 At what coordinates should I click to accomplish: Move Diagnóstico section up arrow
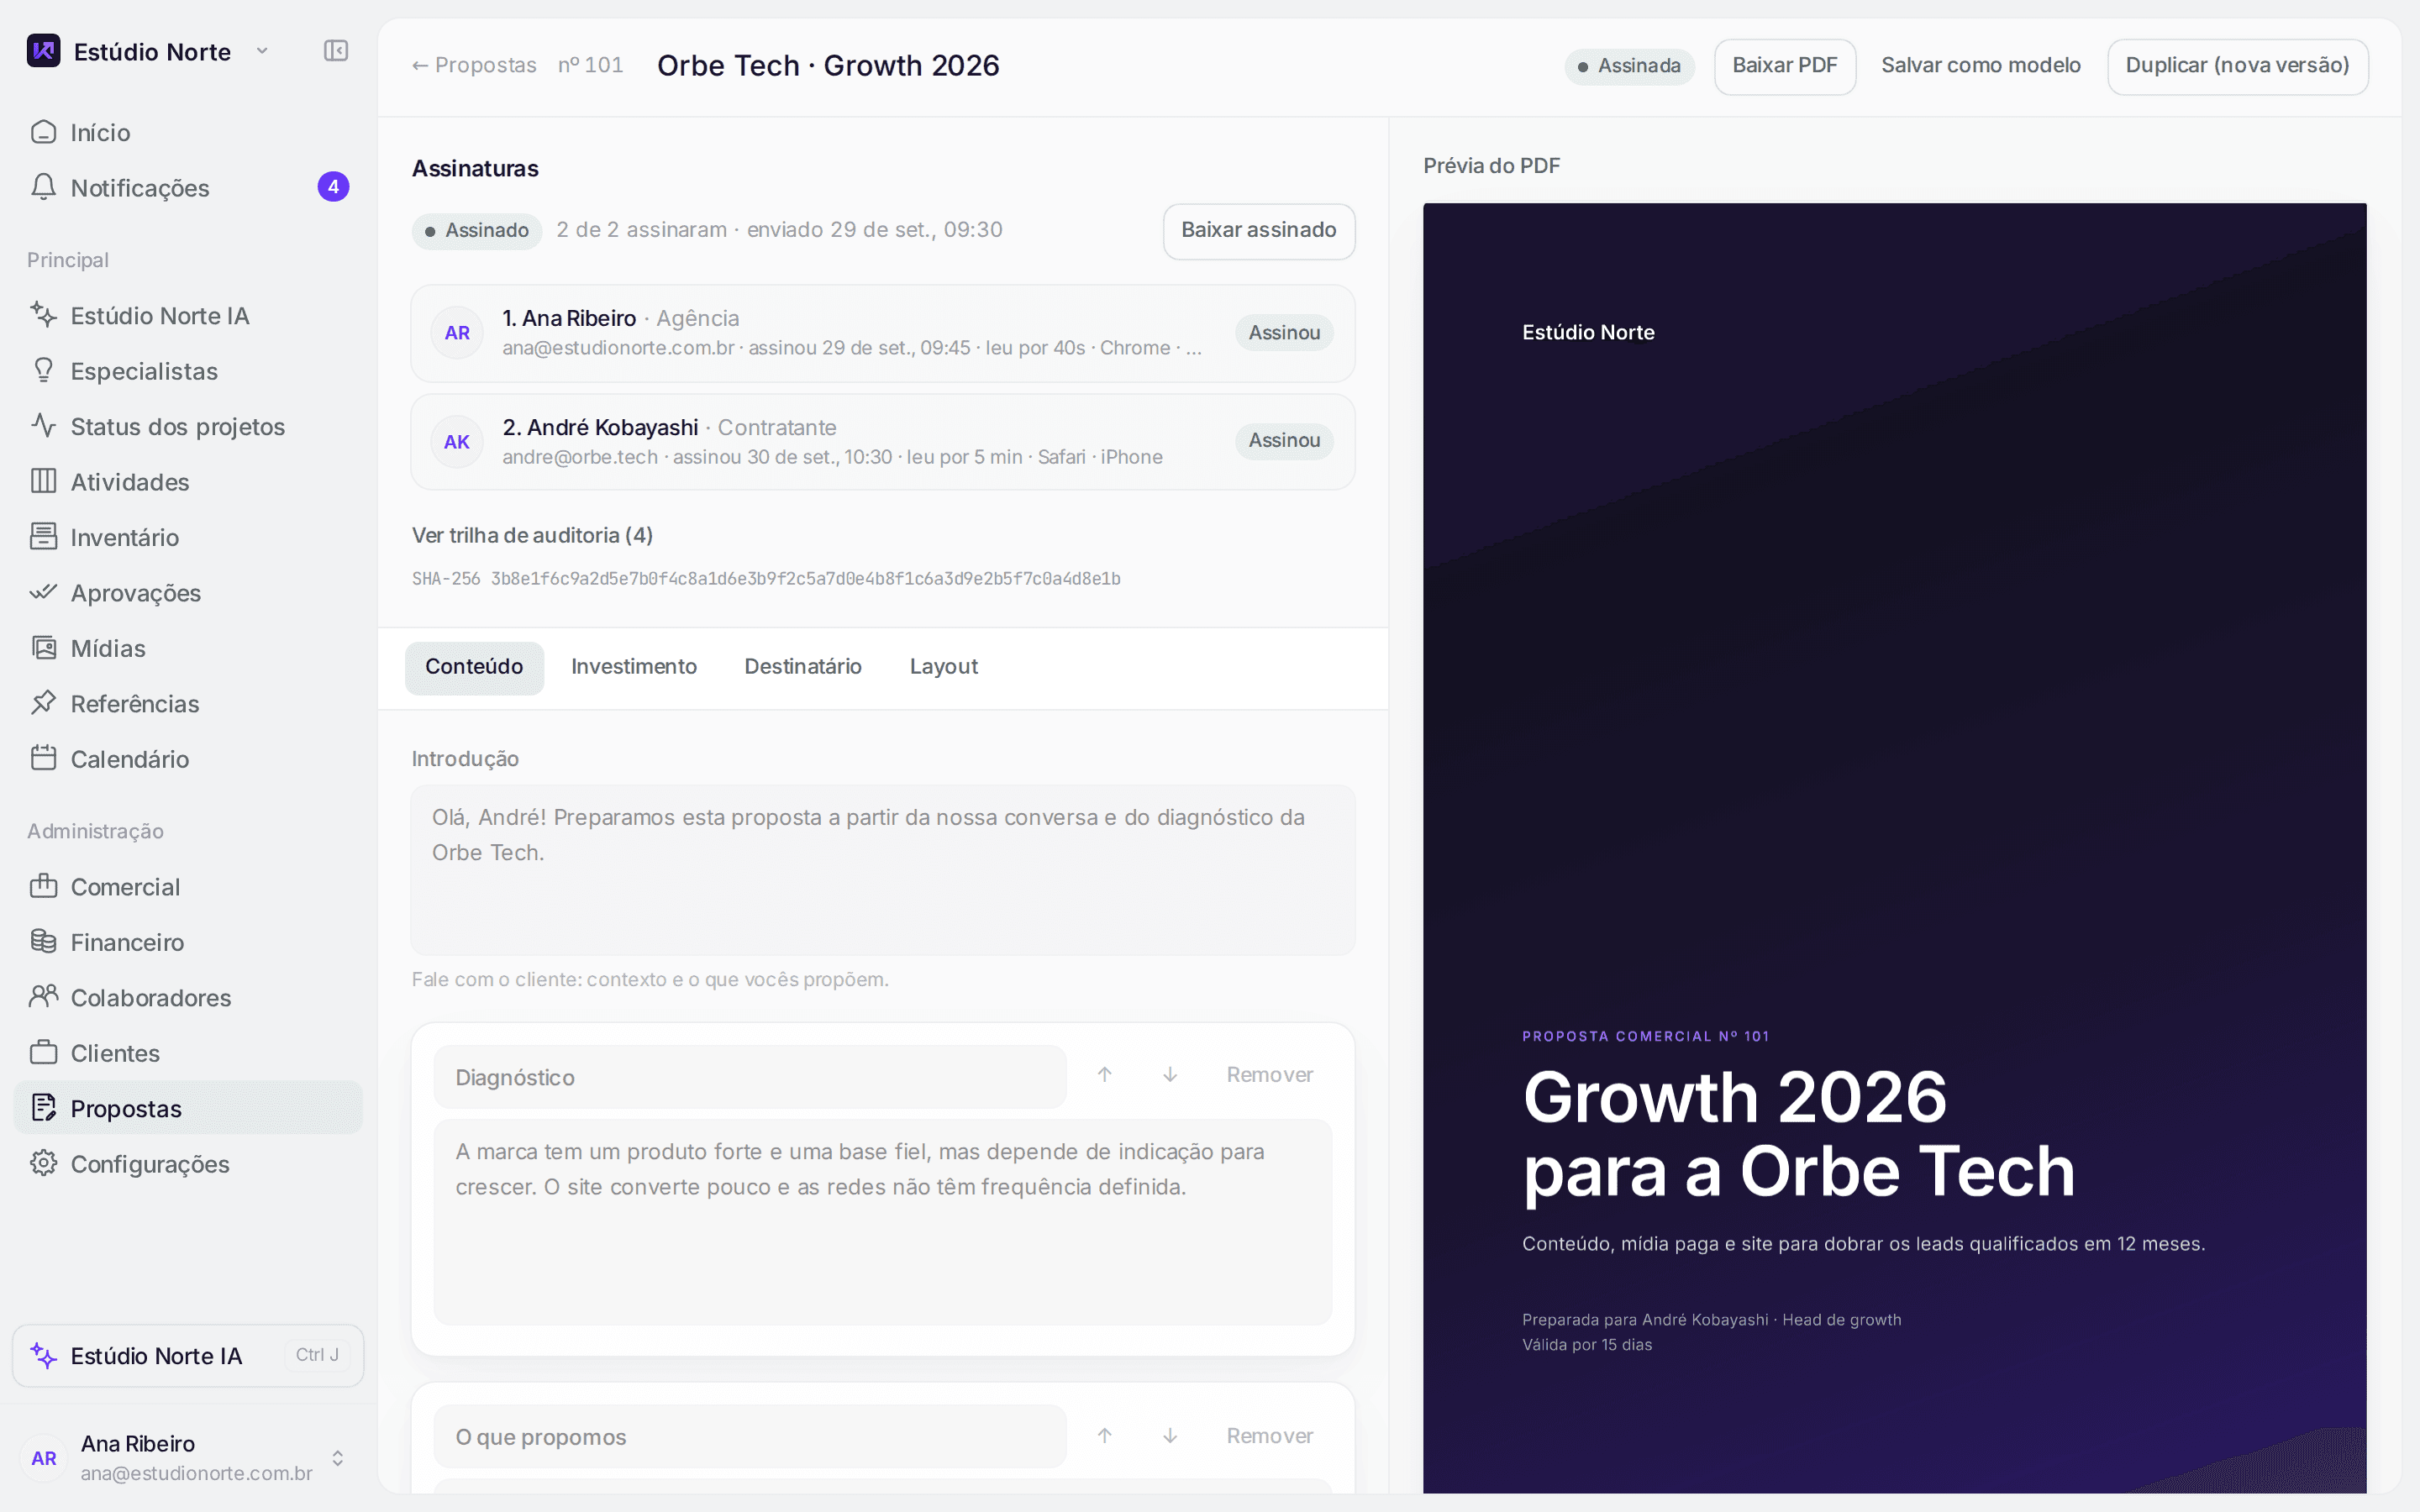click(1104, 1075)
